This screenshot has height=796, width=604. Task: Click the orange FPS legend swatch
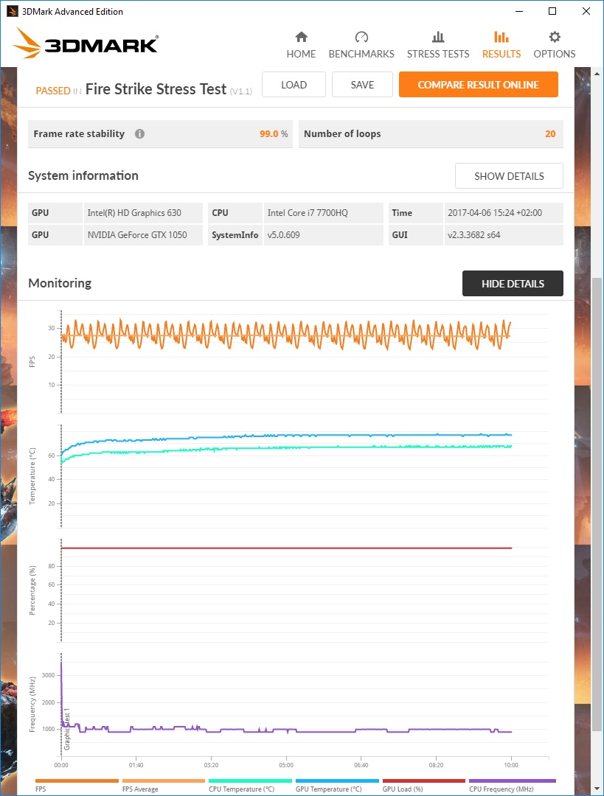(77, 781)
